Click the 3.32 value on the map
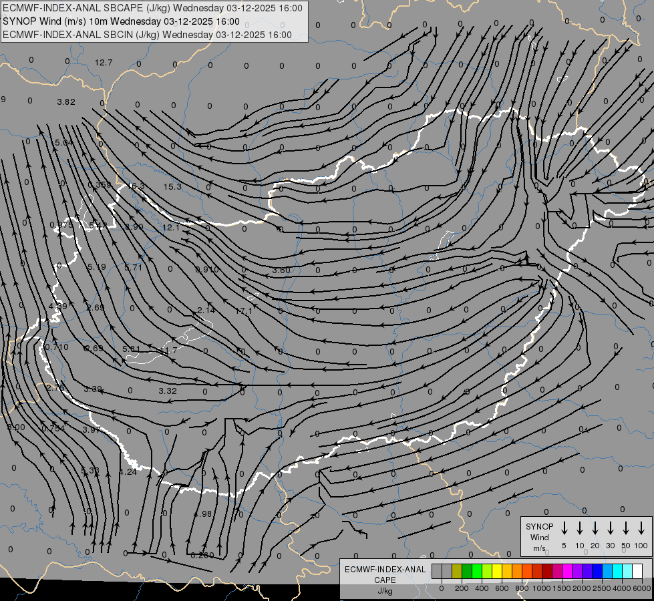 pos(168,391)
